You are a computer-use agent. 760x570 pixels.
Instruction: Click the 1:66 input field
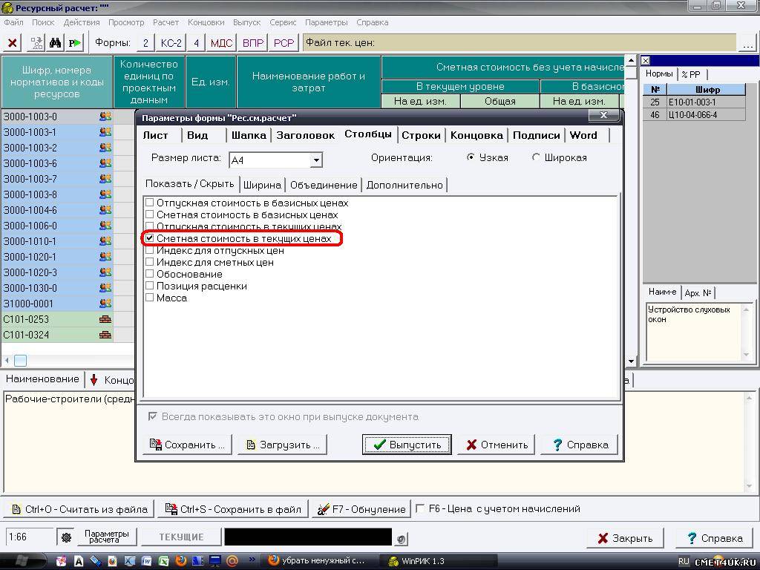pyautogui.click(x=30, y=537)
